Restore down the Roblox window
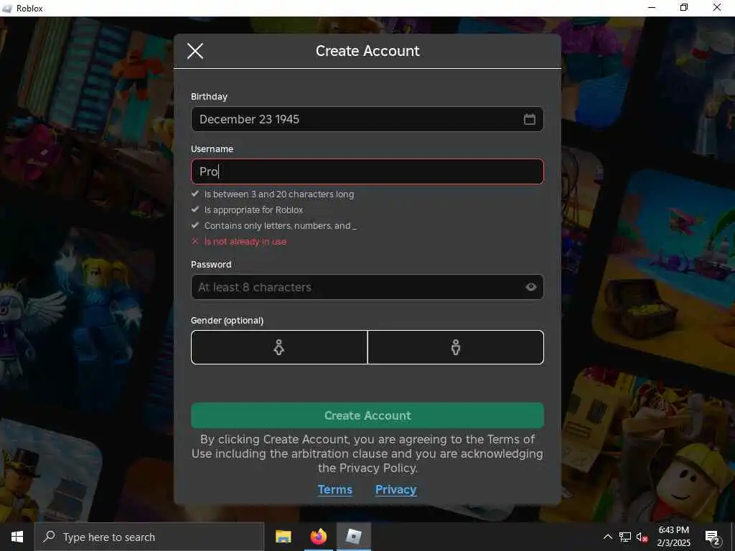The image size is (735, 551). [x=684, y=8]
